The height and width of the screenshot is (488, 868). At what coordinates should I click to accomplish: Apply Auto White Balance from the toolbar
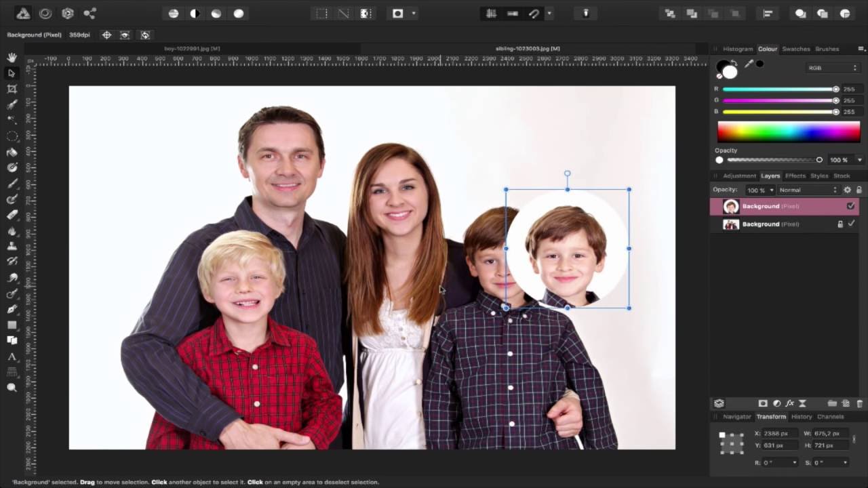point(239,14)
